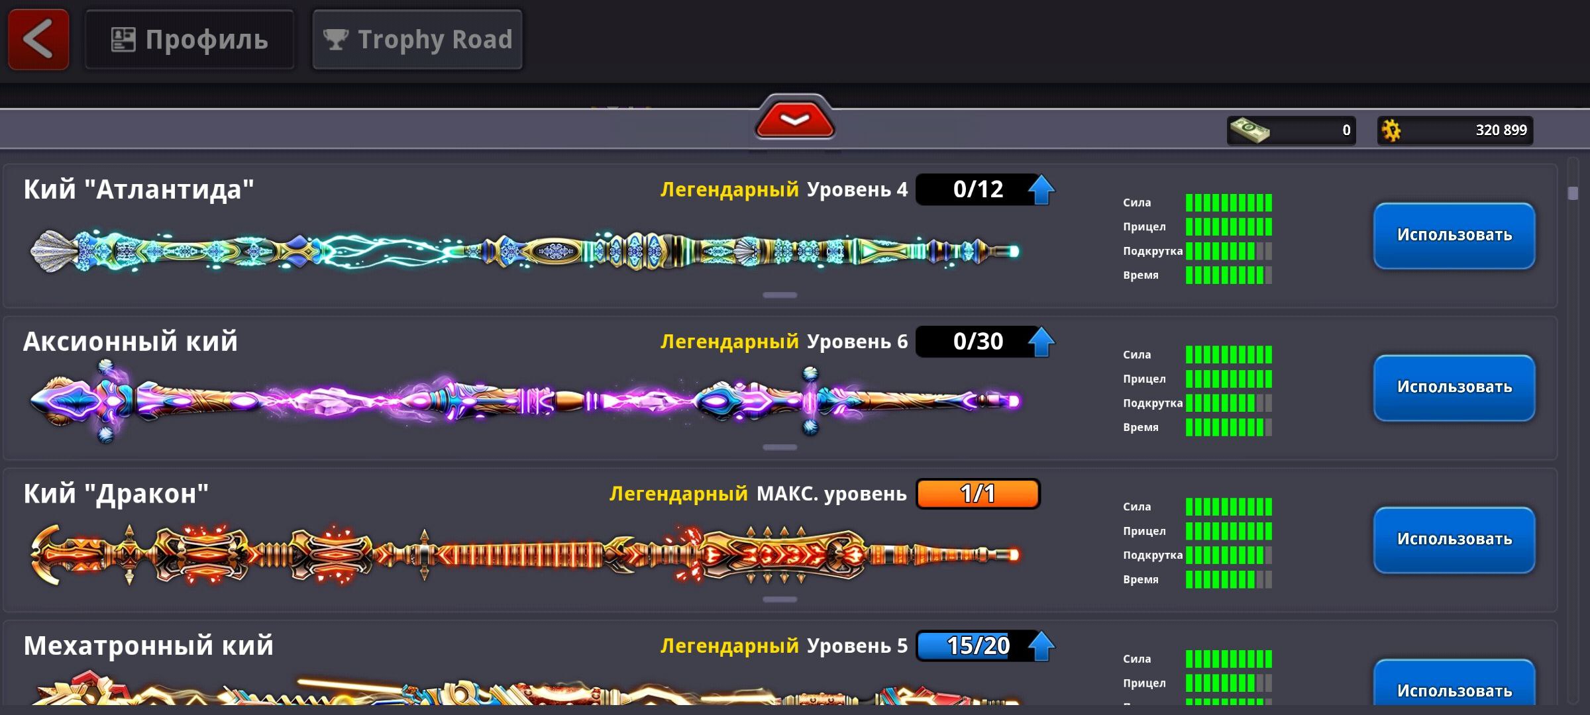Click Уровень 4 label
The height and width of the screenshot is (715, 1590).
coord(857,190)
